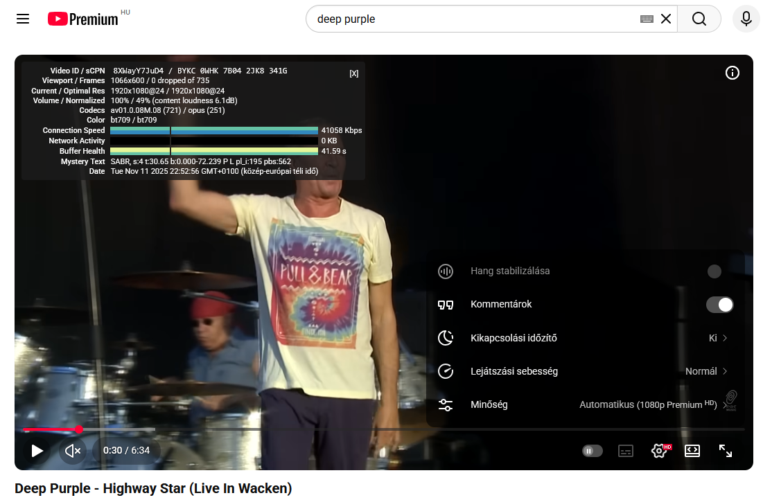Open Kikapcsolási időzítő submenu
763x500 pixels.
pyautogui.click(x=585, y=338)
